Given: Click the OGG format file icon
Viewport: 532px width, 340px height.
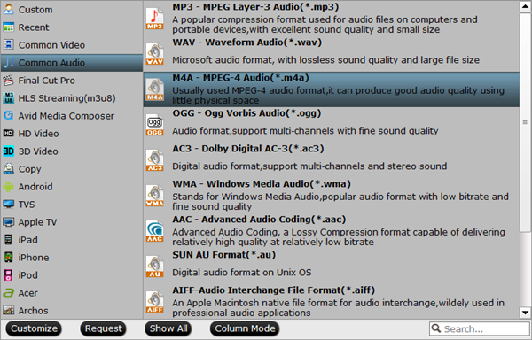Looking at the screenshot, I should point(154,125).
